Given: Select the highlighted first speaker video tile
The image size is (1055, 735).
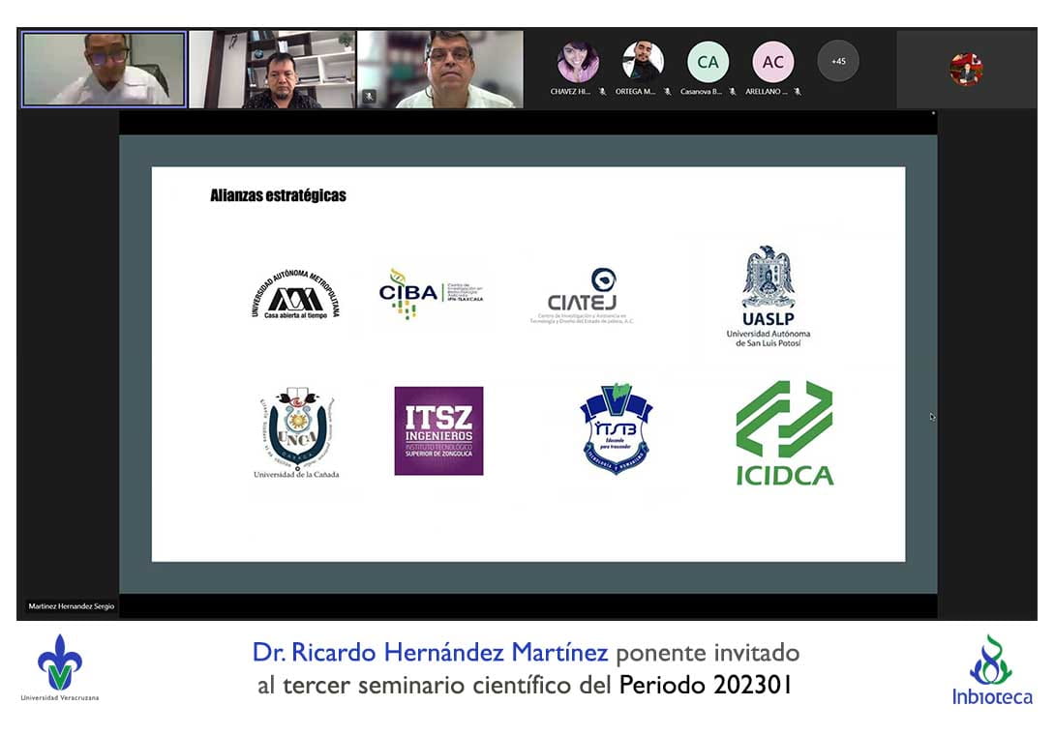Looking at the screenshot, I should (104, 69).
